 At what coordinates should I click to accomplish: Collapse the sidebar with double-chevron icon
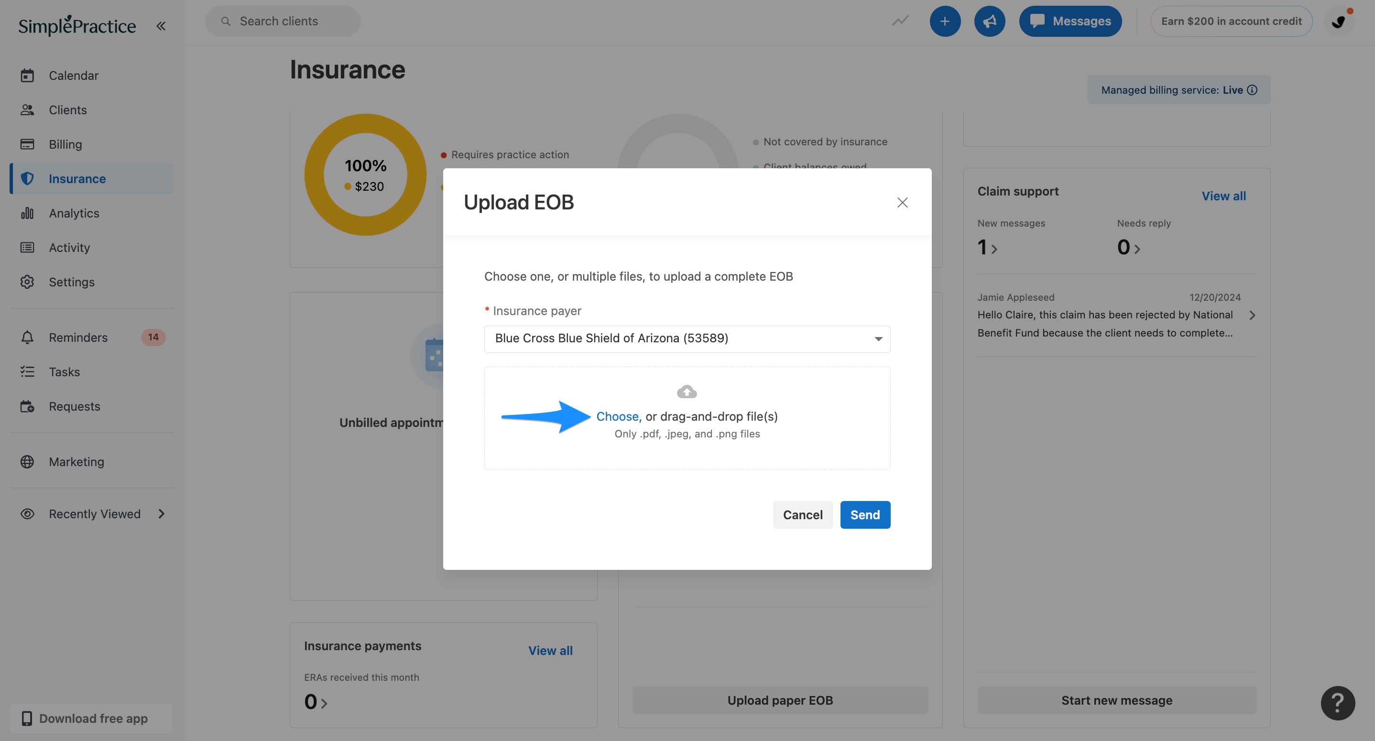(x=161, y=26)
